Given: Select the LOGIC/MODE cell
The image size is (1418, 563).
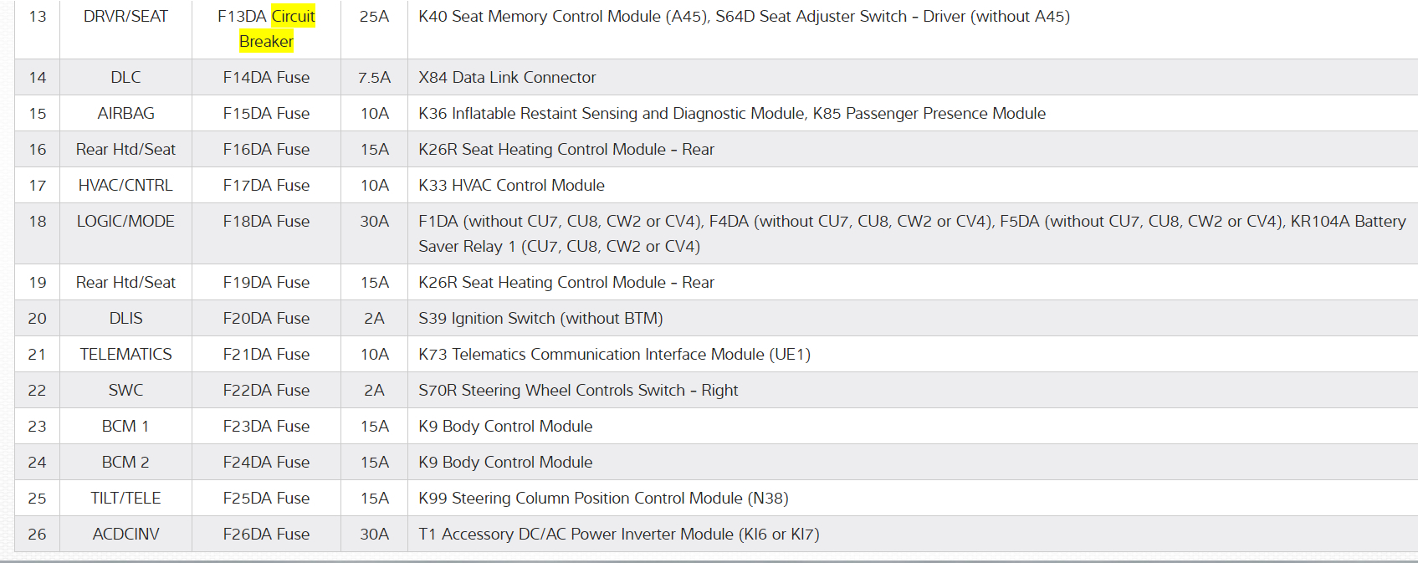Looking at the screenshot, I should [125, 222].
